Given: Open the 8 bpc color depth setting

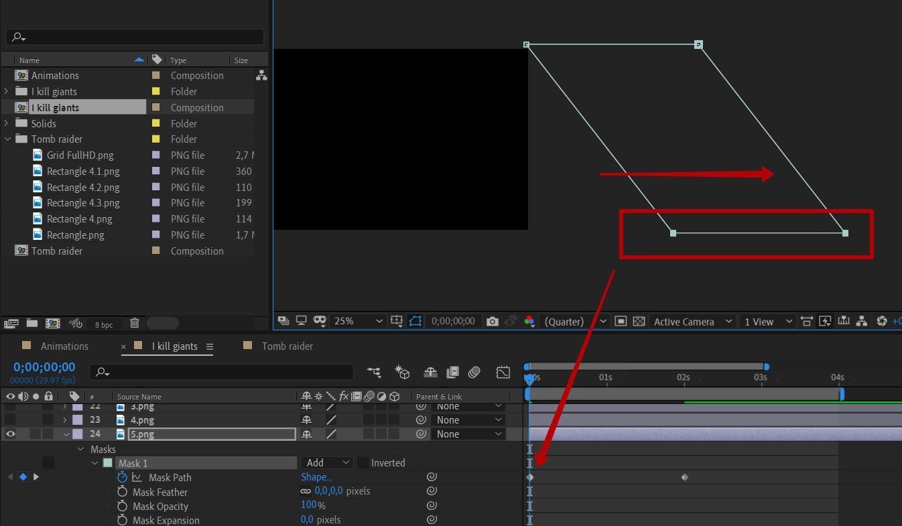Looking at the screenshot, I should pos(104,324).
